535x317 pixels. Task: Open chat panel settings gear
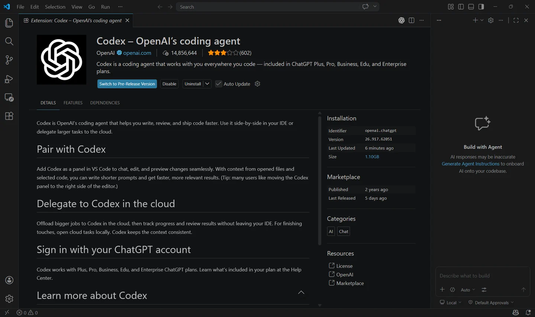(491, 20)
